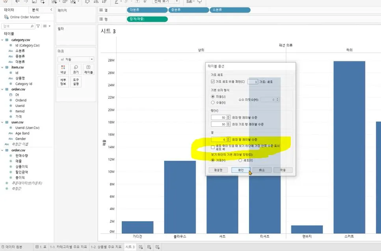
Task: Click the columns shelf icon beside 열
Action: pyautogui.click(x=101, y=10)
